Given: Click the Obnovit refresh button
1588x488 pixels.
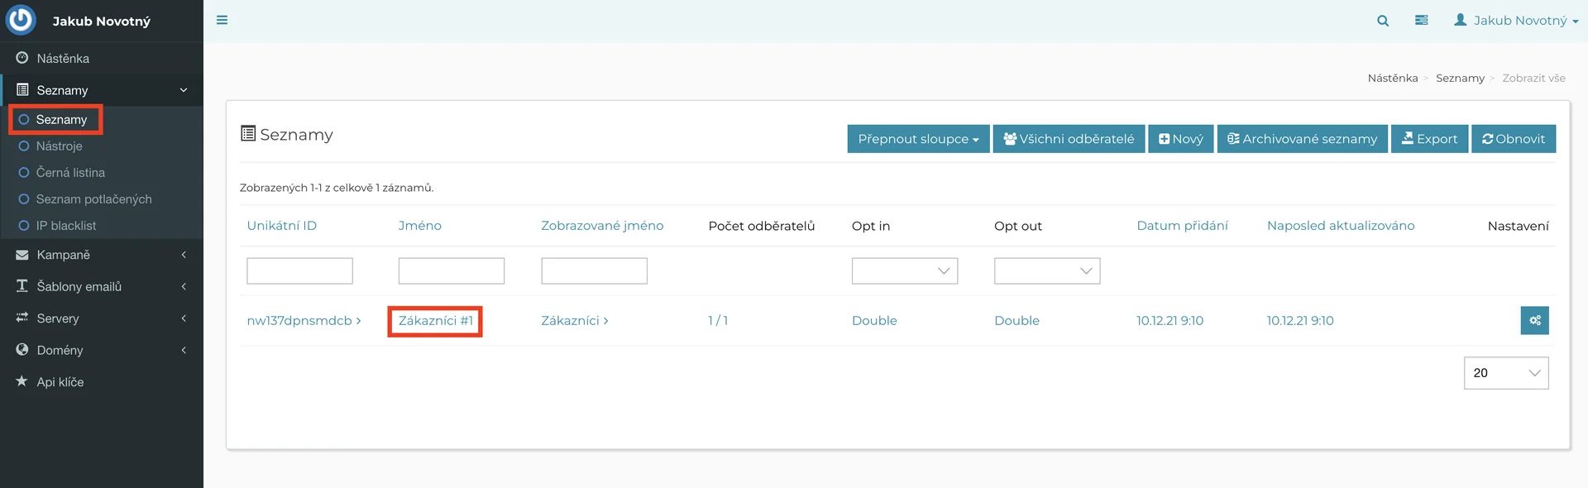Looking at the screenshot, I should [x=1513, y=139].
